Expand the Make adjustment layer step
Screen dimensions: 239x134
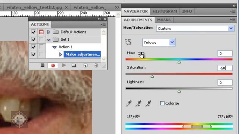coord(60,54)
